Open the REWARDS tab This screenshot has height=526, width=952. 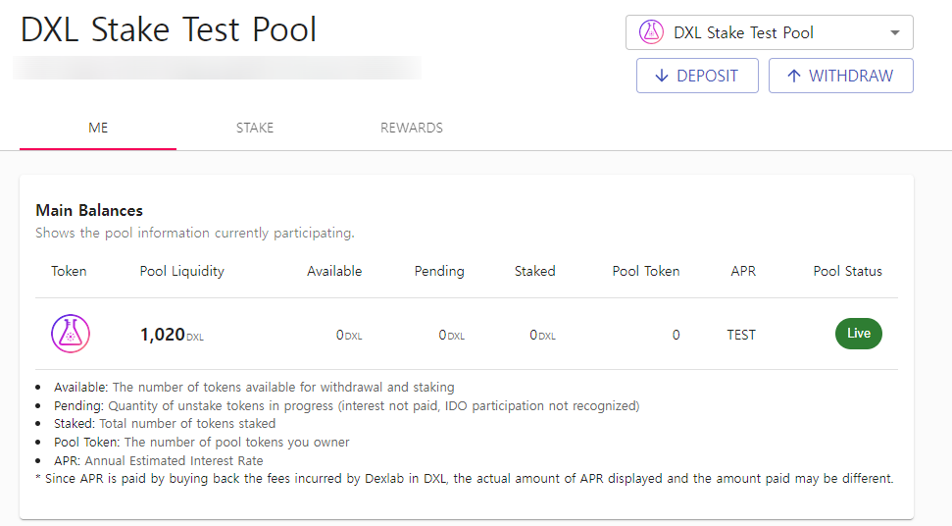tap(412, 128)
